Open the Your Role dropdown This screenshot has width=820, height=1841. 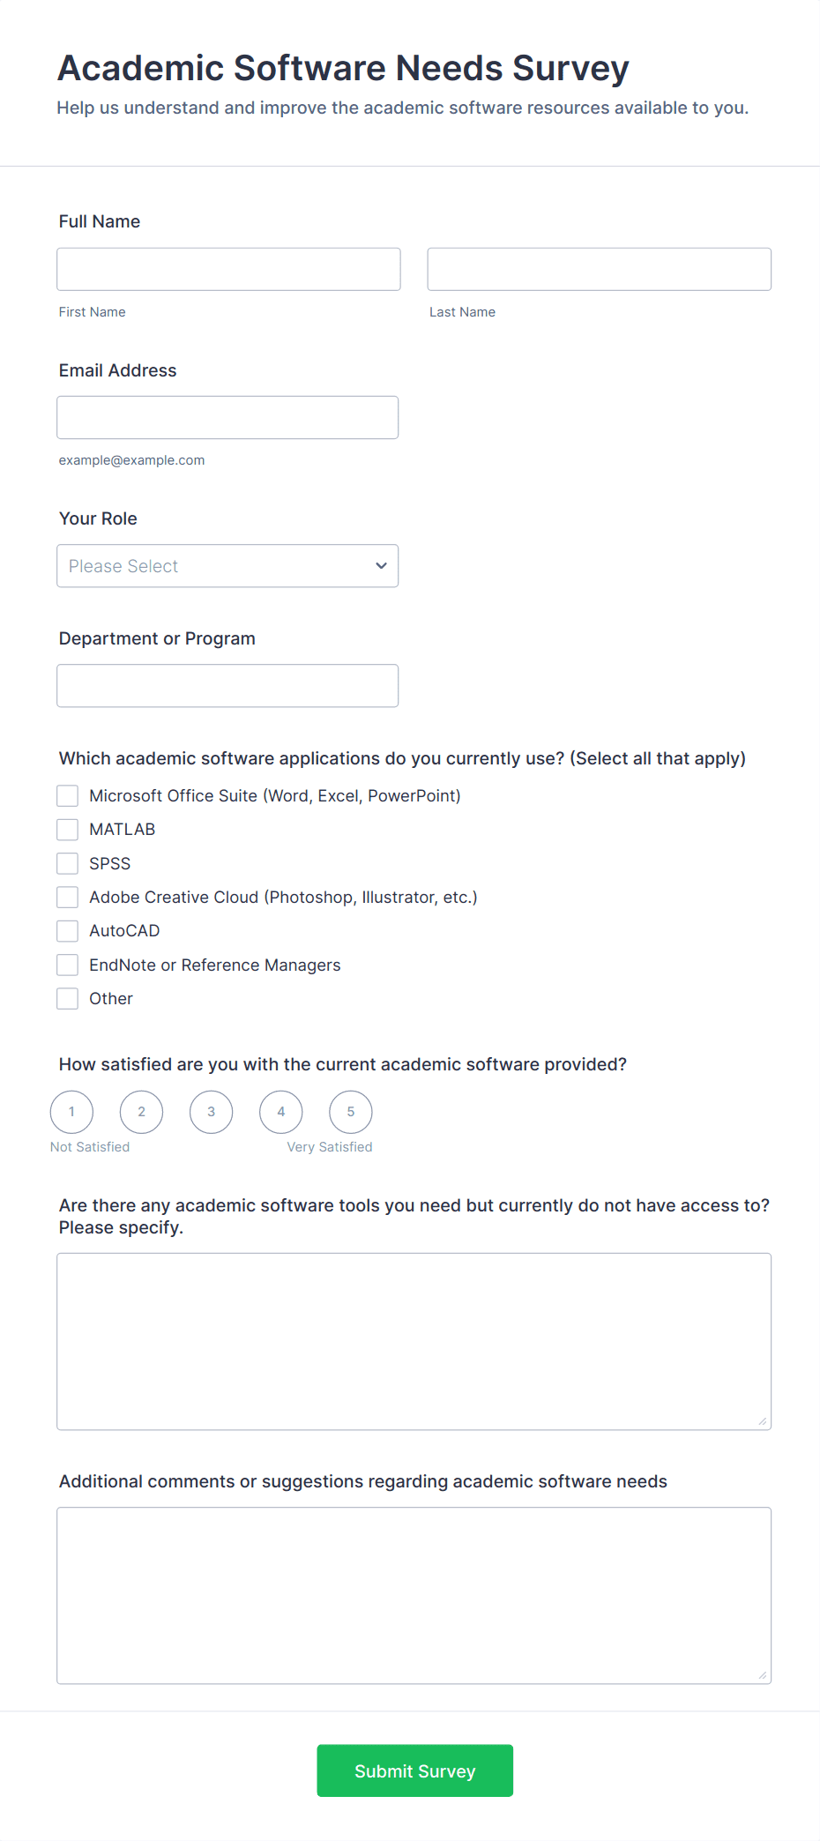pos(227,566)
